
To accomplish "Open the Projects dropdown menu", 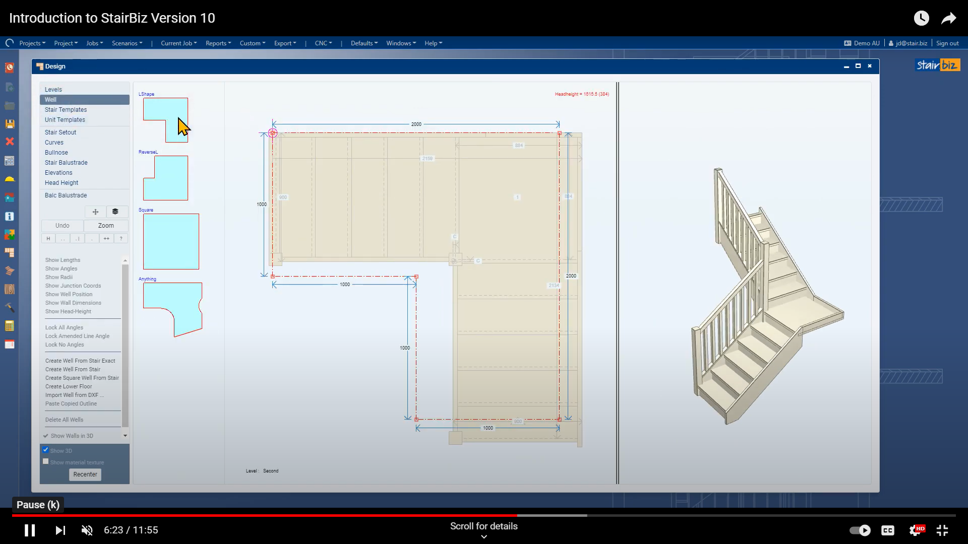I will (32, 43).
